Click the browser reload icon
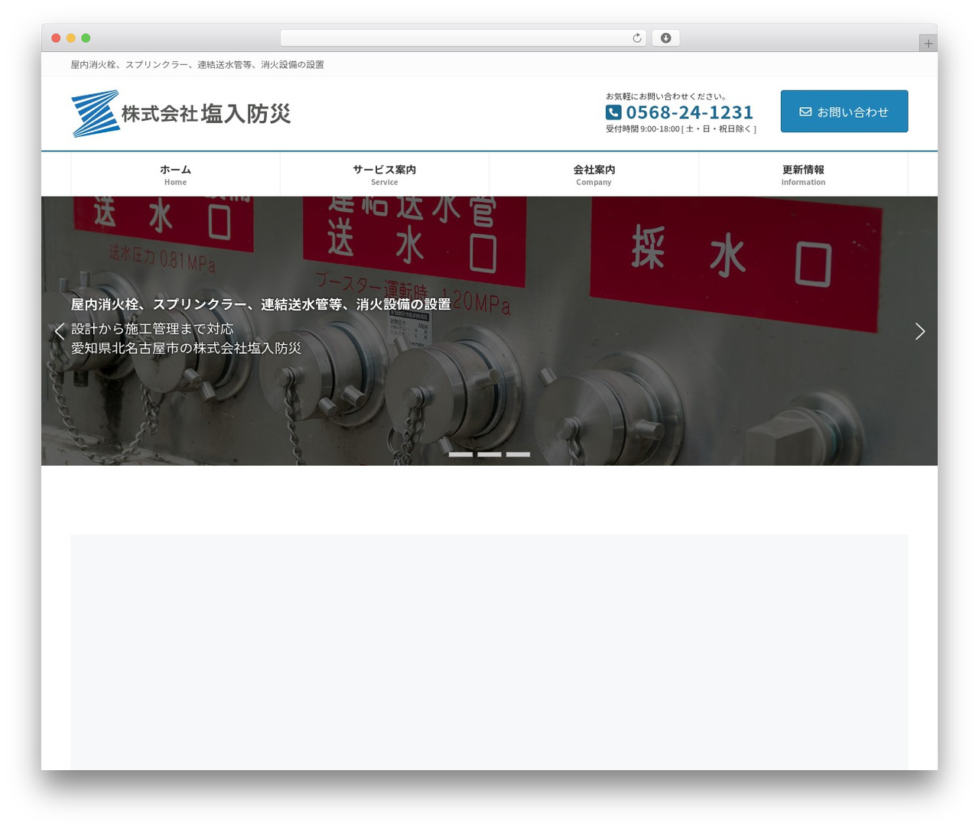Screen dimensions: 979x829 coord(637,38)
